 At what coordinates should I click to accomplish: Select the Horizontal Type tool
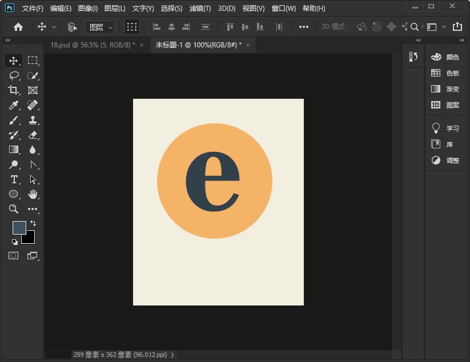(x=14, y=179)
